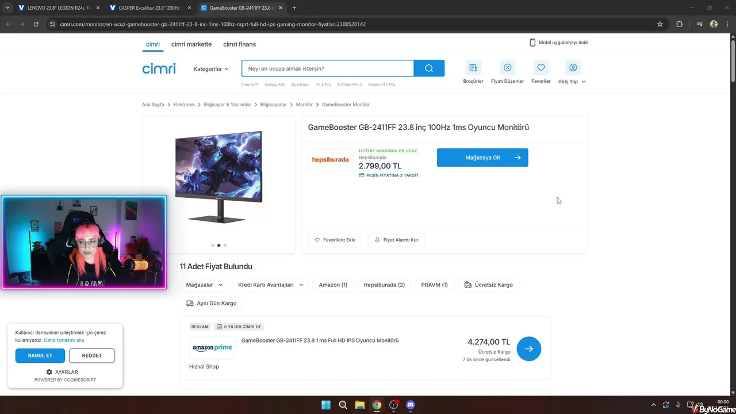Viewport: 736px width, 414px height.
Task: Open the Broşürler icon
Action: [x=473, y=68]
